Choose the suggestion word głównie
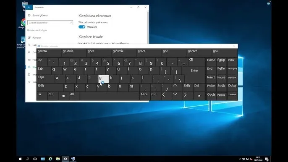The image size is (288, 162). pyautogui.click(x=124, y=53)
